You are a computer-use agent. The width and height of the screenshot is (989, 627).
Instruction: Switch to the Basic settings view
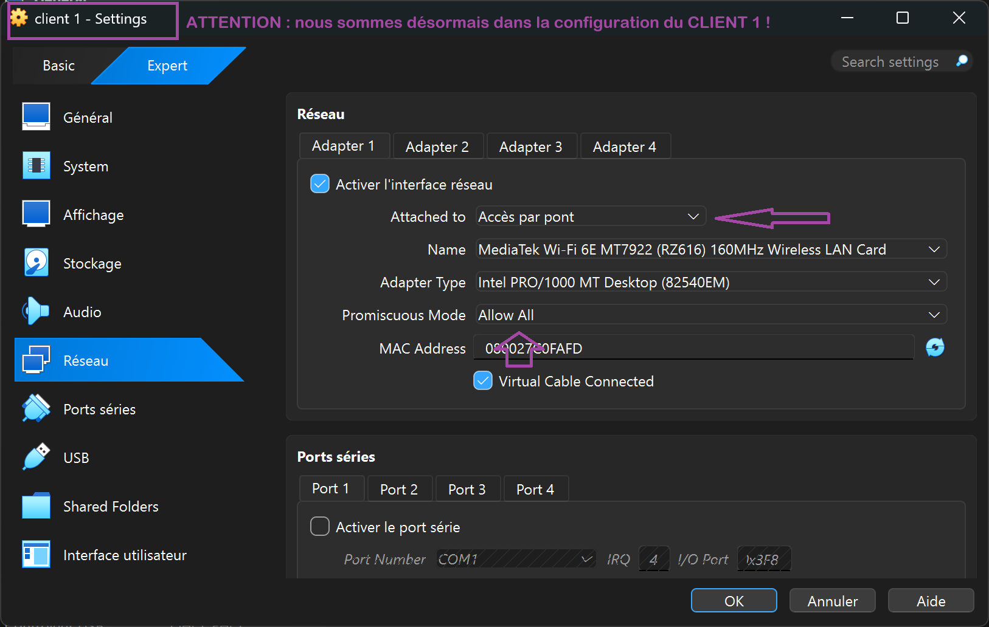point(58,65)
